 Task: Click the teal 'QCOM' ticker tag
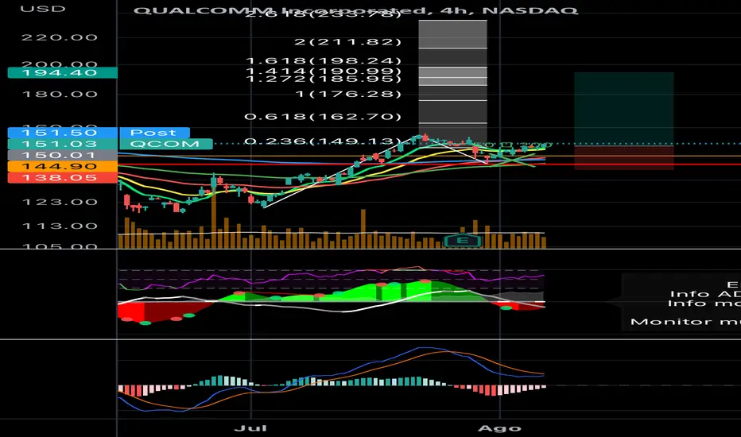pos(165,144)
